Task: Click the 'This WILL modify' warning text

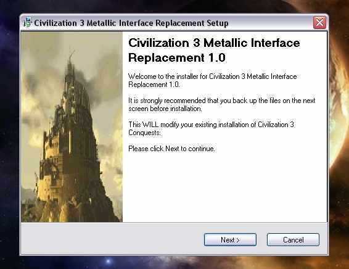Action: (x=211, y=128)
